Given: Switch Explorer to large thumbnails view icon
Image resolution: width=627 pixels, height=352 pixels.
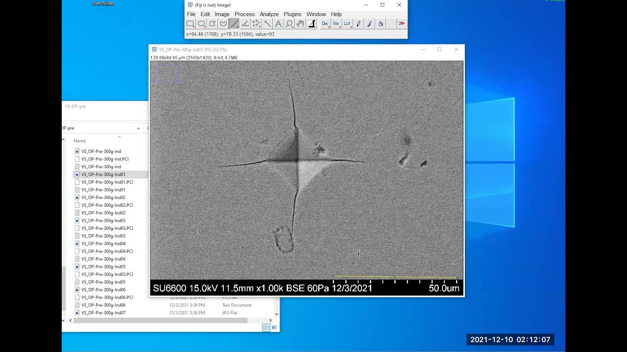Looking at the screenshot, I should pos(274,328).
